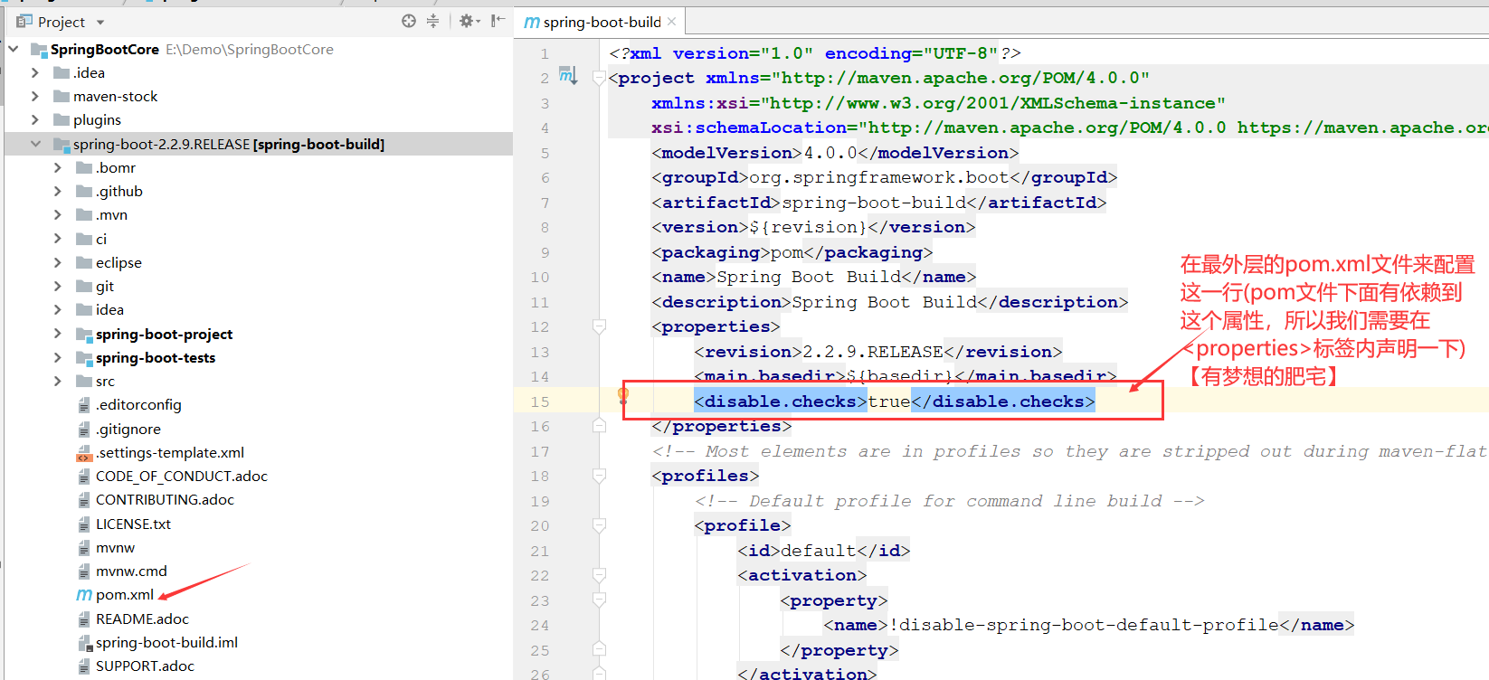
Task: Click the Maven gutter icon on line 2
Action: click(x=567, y=75)
